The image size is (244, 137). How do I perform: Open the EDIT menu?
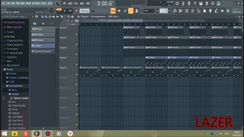coord(8,3)
